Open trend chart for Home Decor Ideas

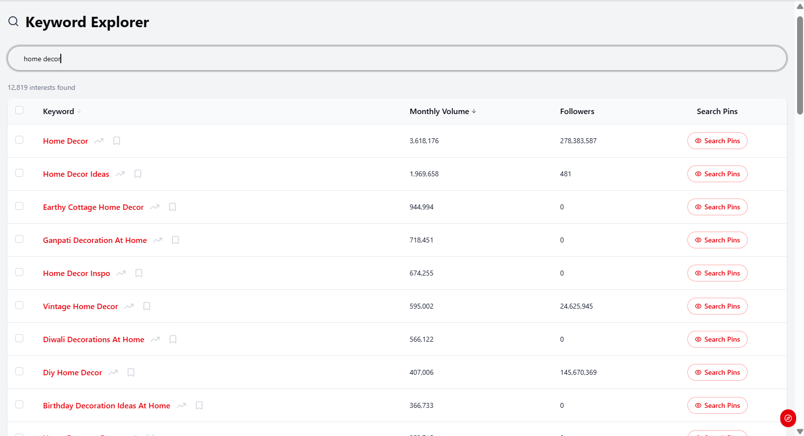pyautogui.click(x=120, y=174)
